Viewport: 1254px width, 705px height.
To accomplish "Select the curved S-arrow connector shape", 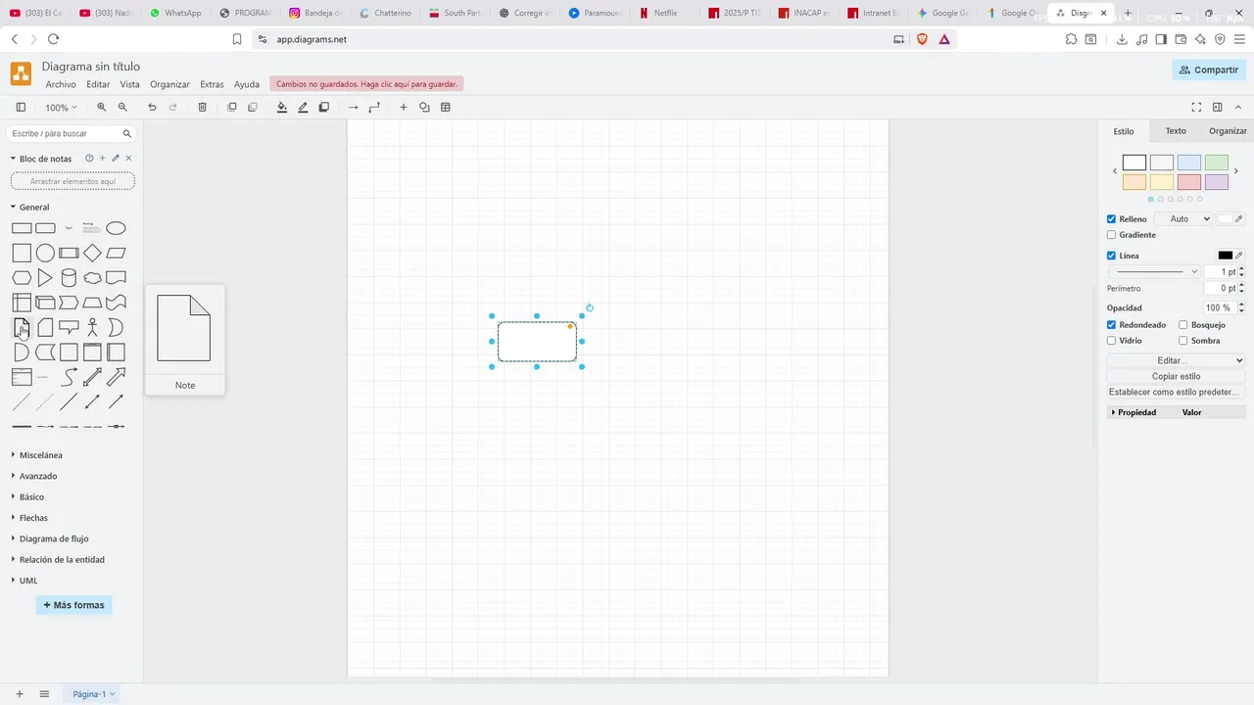I will point(69,377).
